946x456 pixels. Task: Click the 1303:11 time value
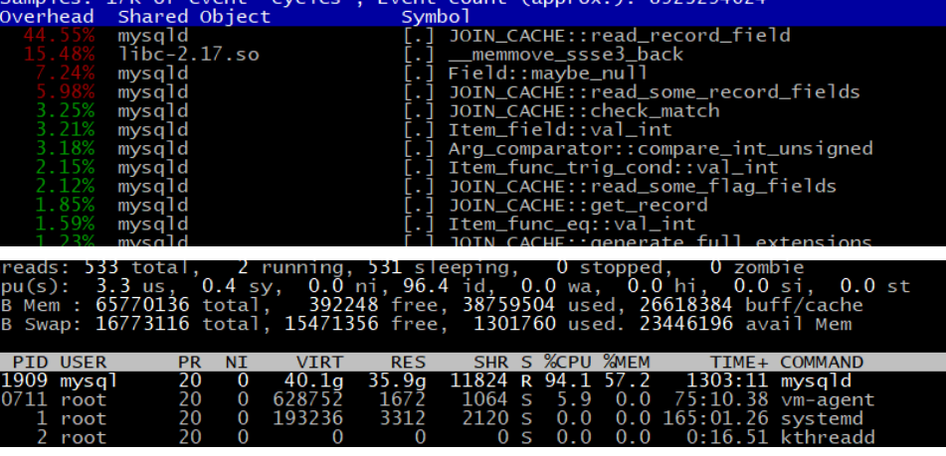coord(727,380)
